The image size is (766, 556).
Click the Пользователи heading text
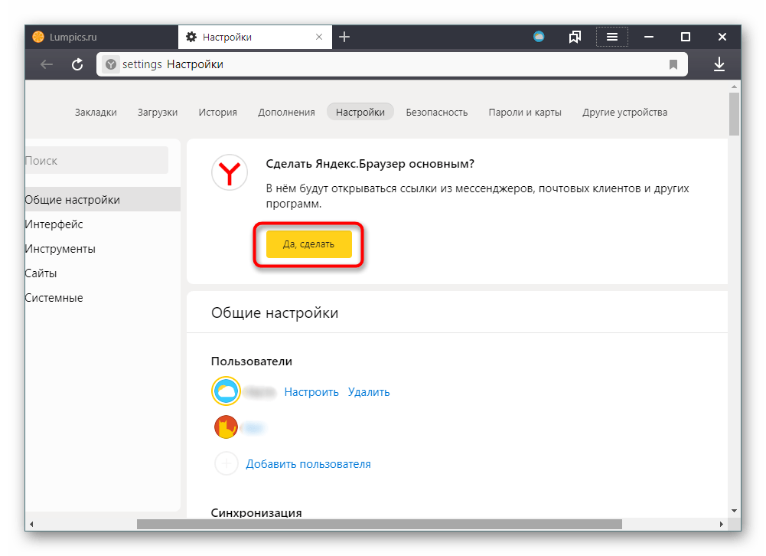pos(252,361)
